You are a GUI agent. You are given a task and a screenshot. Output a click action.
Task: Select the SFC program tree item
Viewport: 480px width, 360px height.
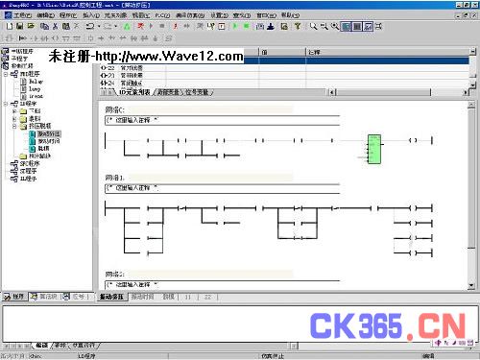pyautogui.click(x=30, y=163)
